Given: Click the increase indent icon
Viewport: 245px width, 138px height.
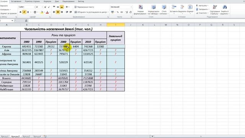Looking at the screenshot, I should pyautogui.click(x=70, y=12).
